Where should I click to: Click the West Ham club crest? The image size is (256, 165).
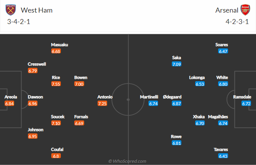[x=12, y=10]
